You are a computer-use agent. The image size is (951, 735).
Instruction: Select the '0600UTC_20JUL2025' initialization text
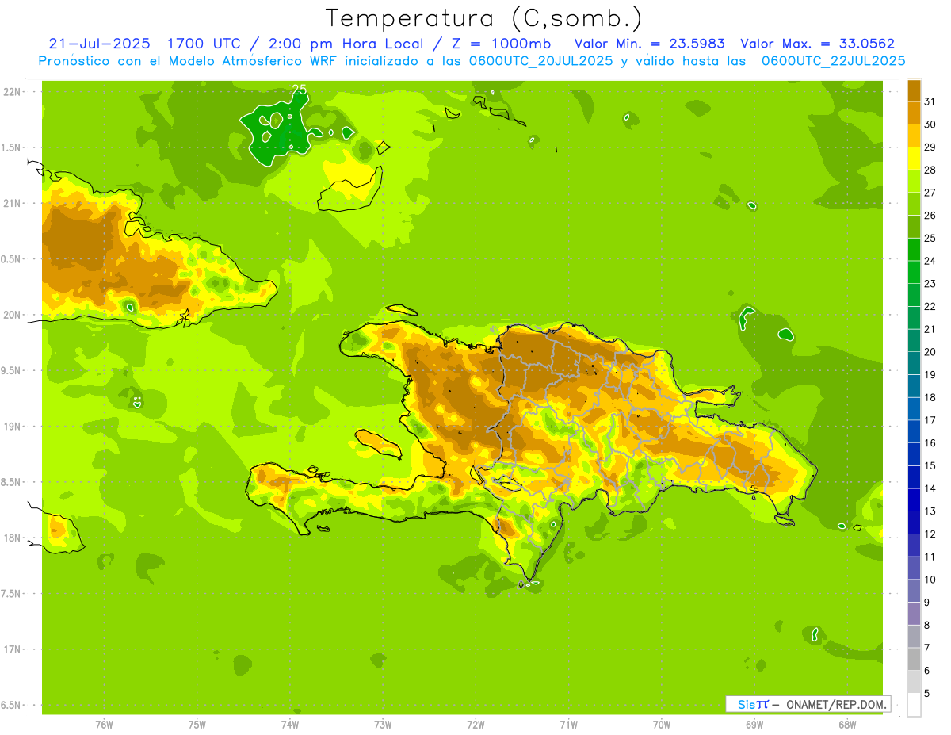pyautogui.click(x=540, y=61)
